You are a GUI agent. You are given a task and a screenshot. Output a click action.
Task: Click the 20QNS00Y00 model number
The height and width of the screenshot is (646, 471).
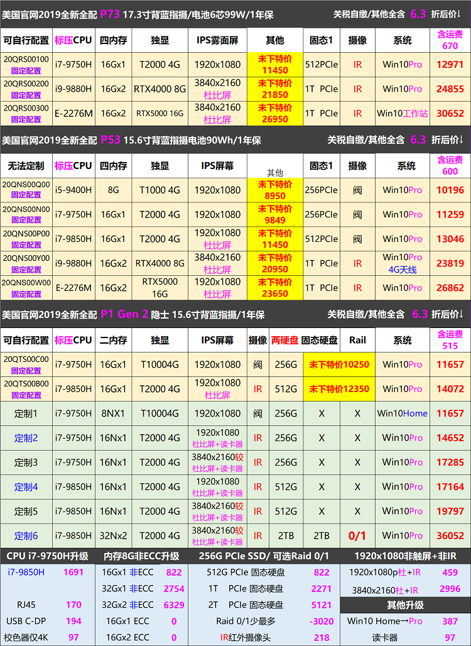point(26,258)
